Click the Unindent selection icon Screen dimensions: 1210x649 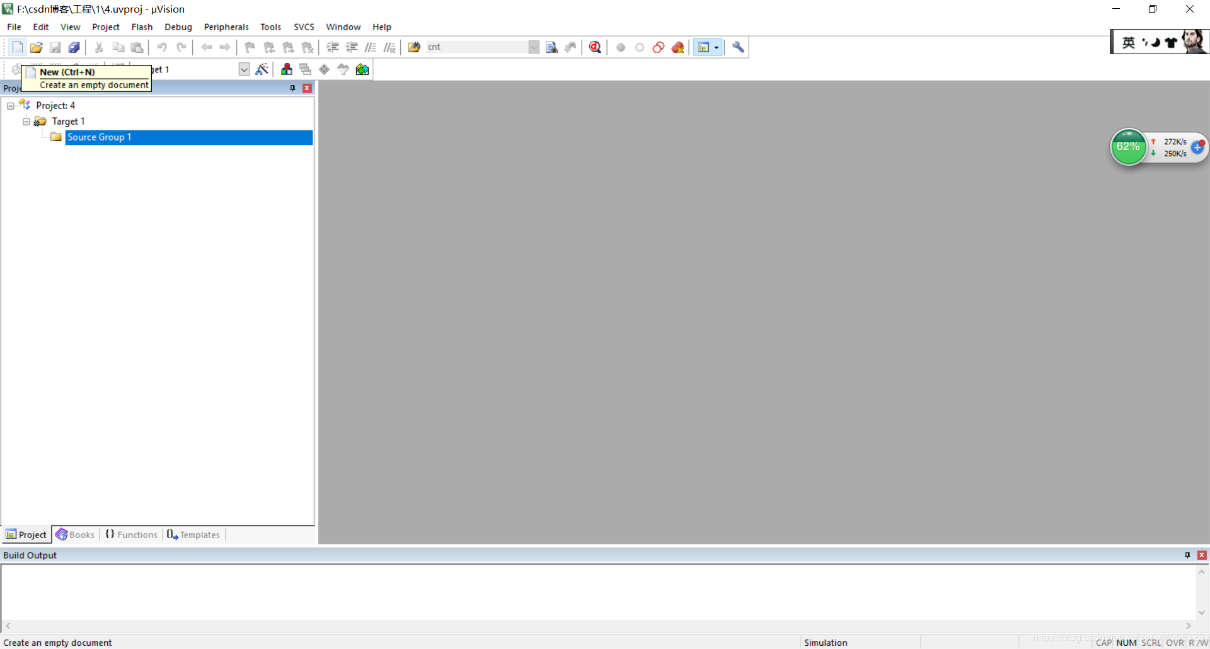click(x=352, y=47)
